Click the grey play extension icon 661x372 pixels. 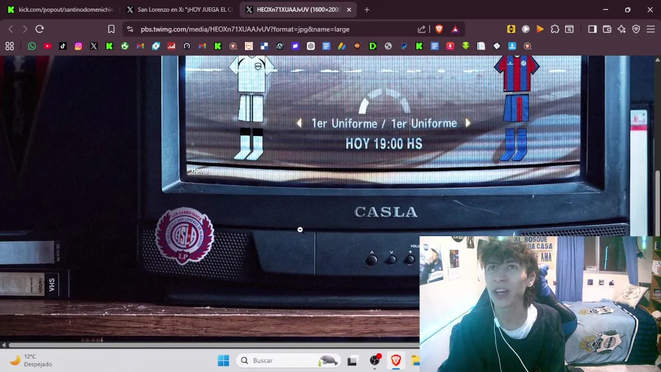[x=526, y=29]
